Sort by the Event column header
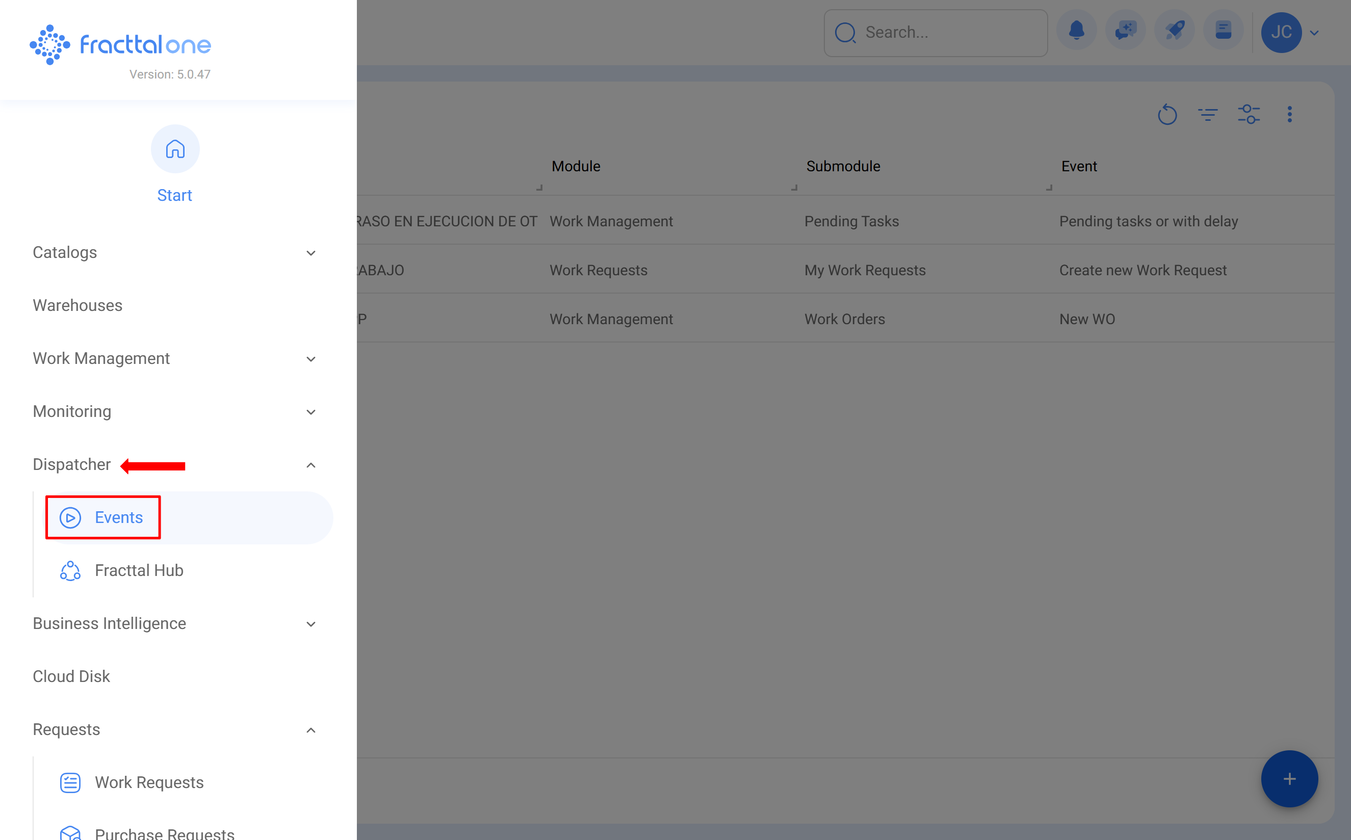The width and height of the screenshot is (1351, 840). [1079, 166]
